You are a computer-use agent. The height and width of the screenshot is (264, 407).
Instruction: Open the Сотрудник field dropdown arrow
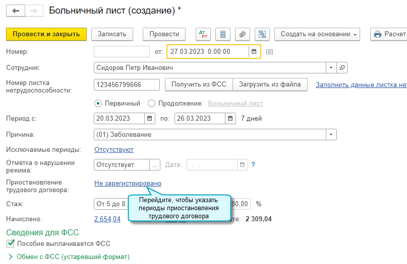[331, 68]
